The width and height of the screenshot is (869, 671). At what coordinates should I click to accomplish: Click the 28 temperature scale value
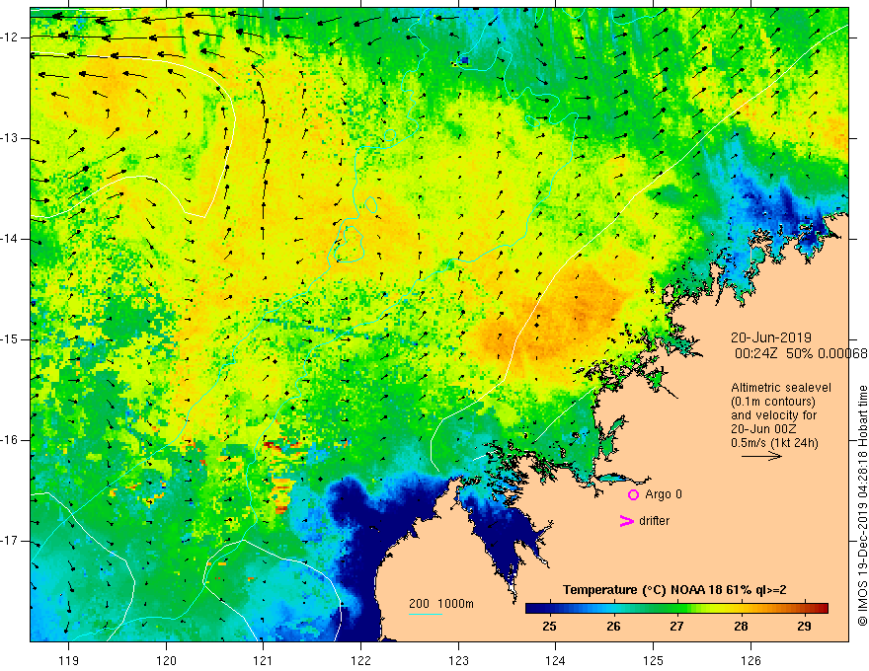click(x=741, y=627)
